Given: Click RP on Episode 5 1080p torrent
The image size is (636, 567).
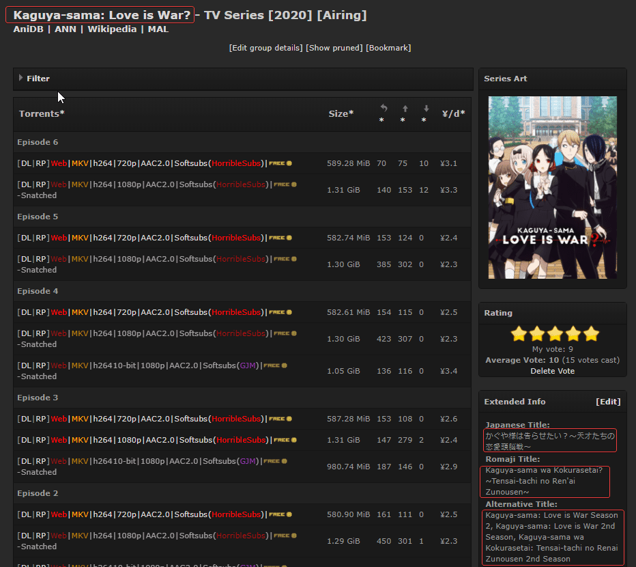Looking at the screenshot, I should (40, 259).
